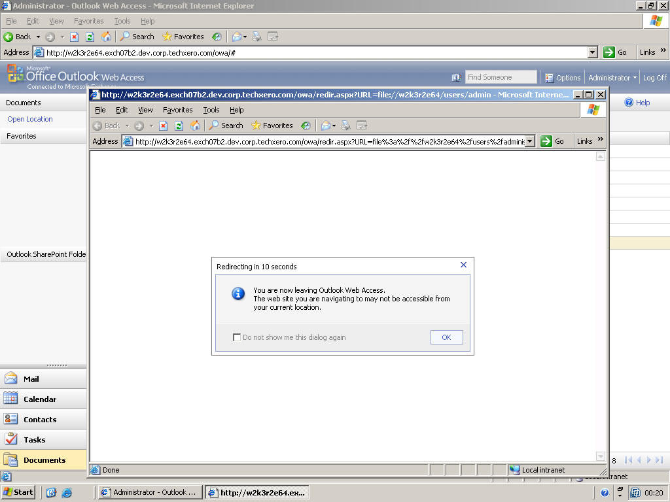Click the Home icon in popup toolbar
The height and width of the screenshot is (502, 670).
point(195,125)
